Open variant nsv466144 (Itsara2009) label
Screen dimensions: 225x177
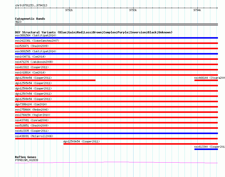click(210, 78)
